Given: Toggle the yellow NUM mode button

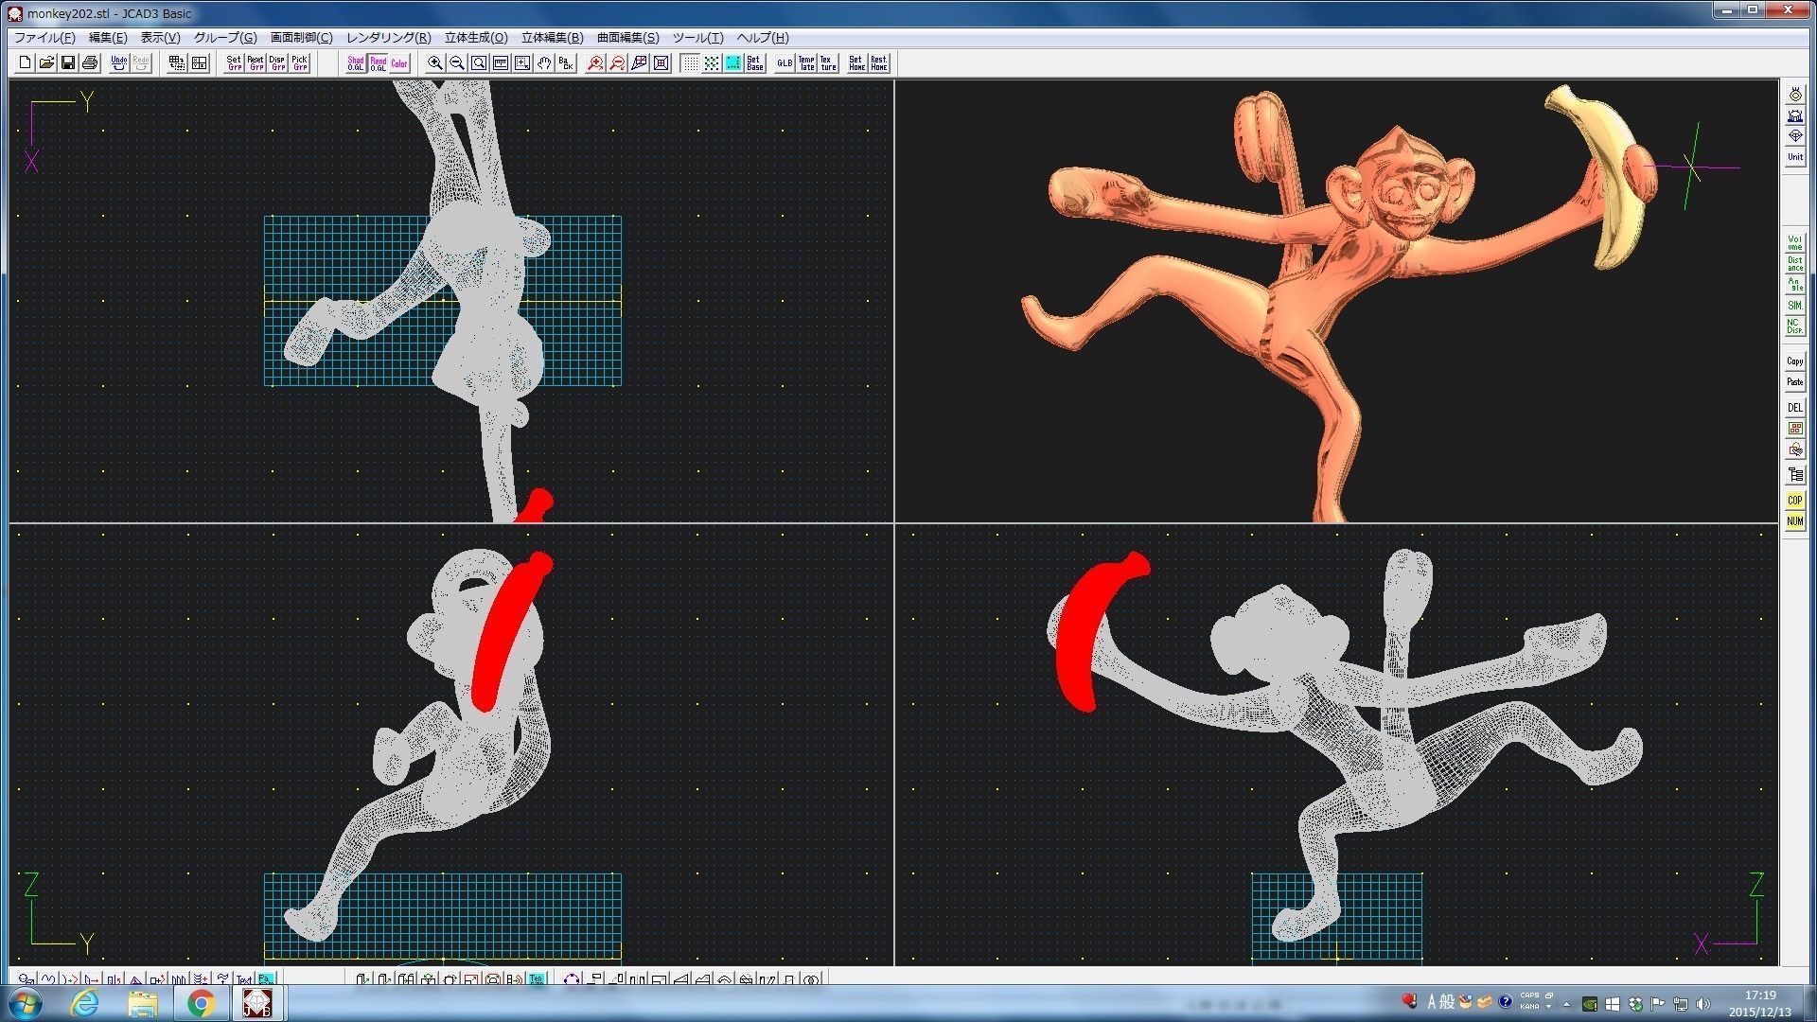Looking at the screenshot, I should pos(1794,521).
